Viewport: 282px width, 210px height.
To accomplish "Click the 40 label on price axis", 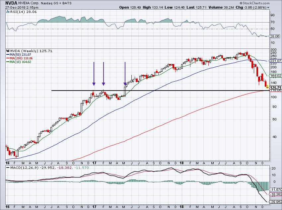I will tap(274, 137).
